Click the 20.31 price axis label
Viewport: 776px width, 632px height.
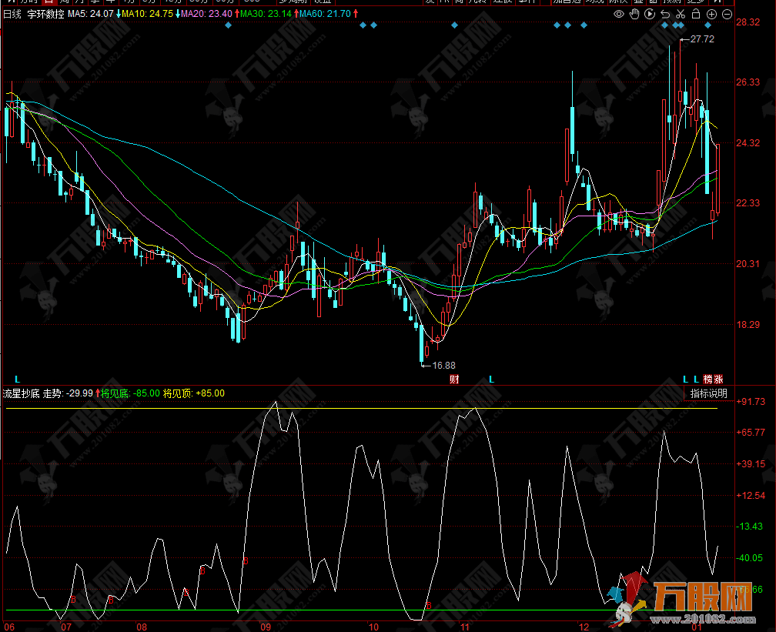click(748, 264)
